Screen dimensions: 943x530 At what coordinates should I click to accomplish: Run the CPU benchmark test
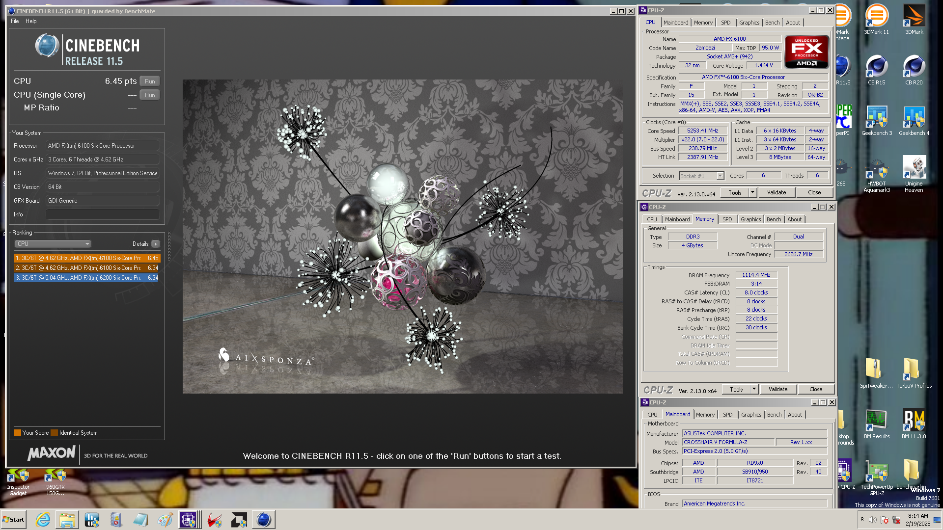point(150,81)
